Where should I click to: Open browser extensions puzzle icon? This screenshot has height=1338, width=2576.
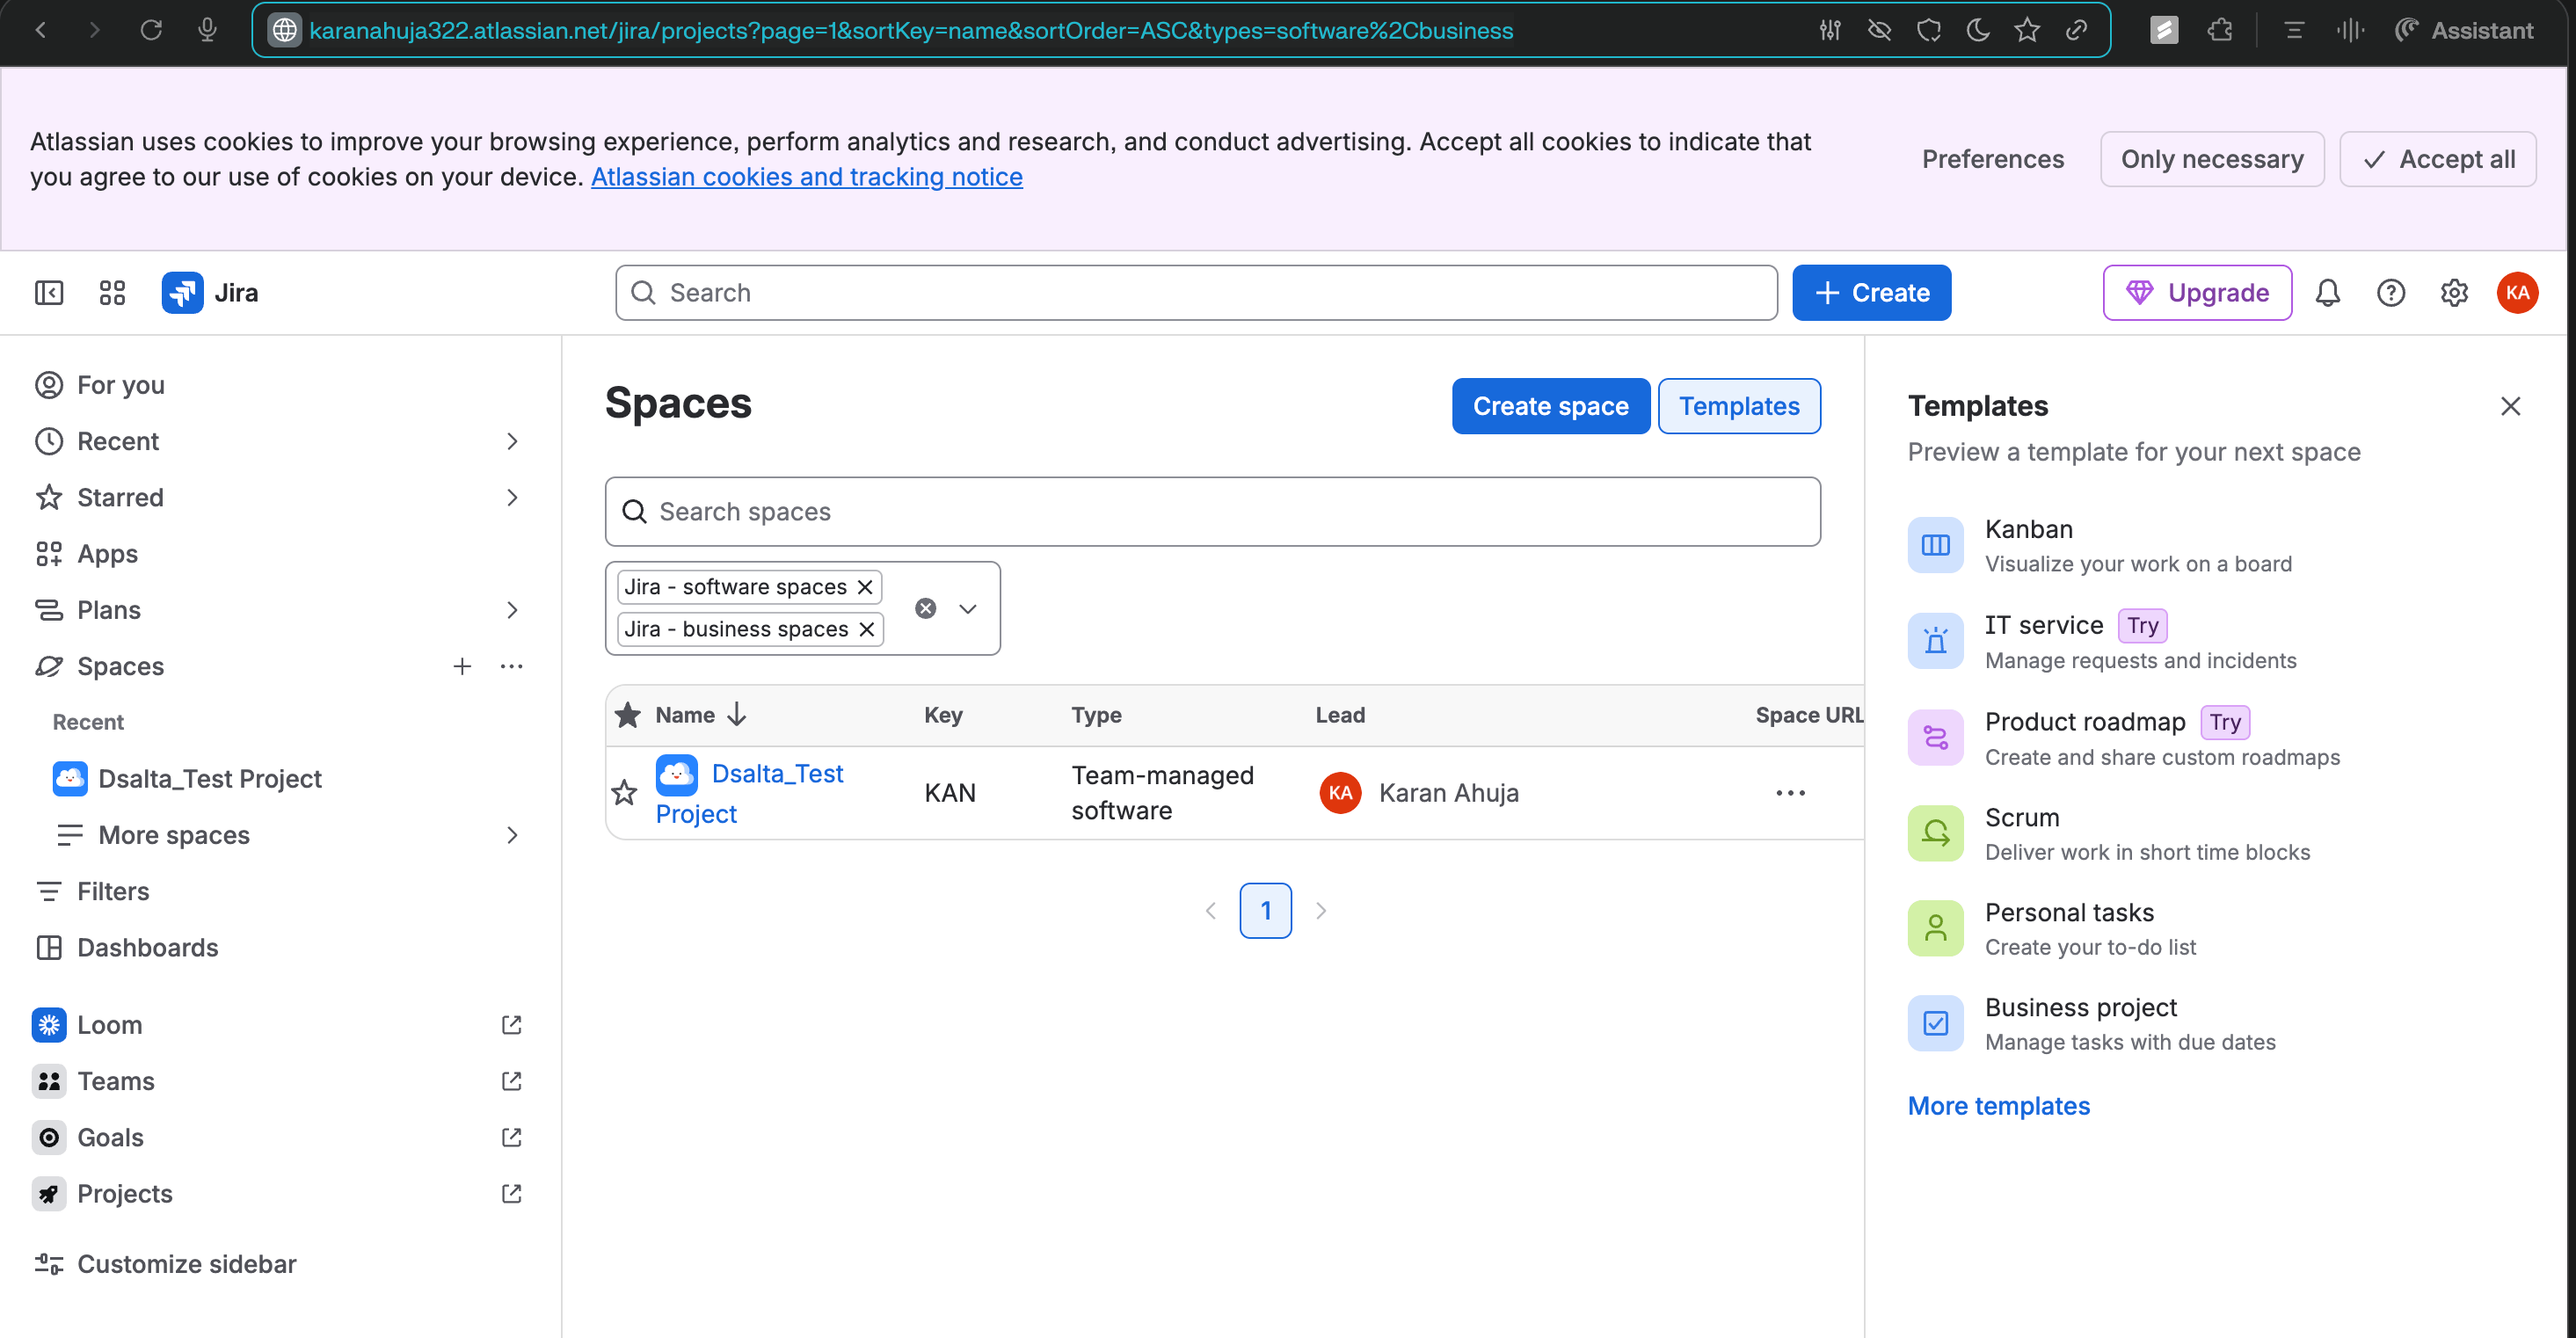pyautogui.click(x=2220, y=30)
